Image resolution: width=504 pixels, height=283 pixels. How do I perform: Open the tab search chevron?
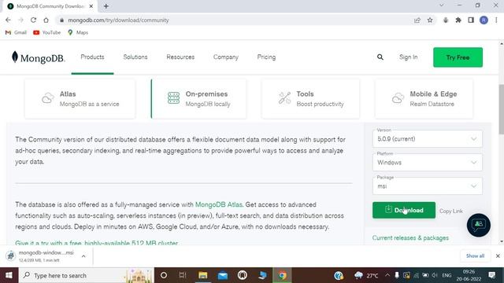coord(442,6)
